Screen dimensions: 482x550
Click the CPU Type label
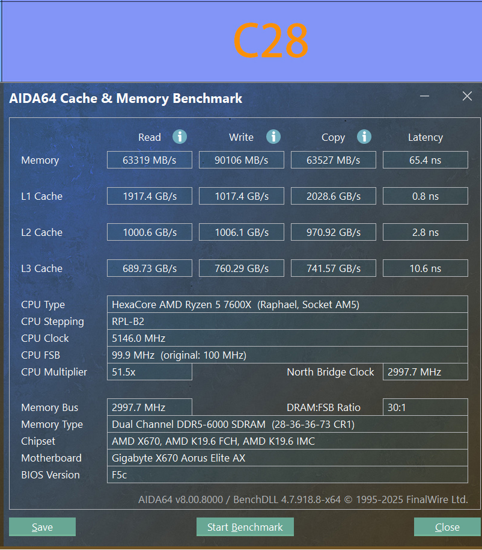[43, 305]
